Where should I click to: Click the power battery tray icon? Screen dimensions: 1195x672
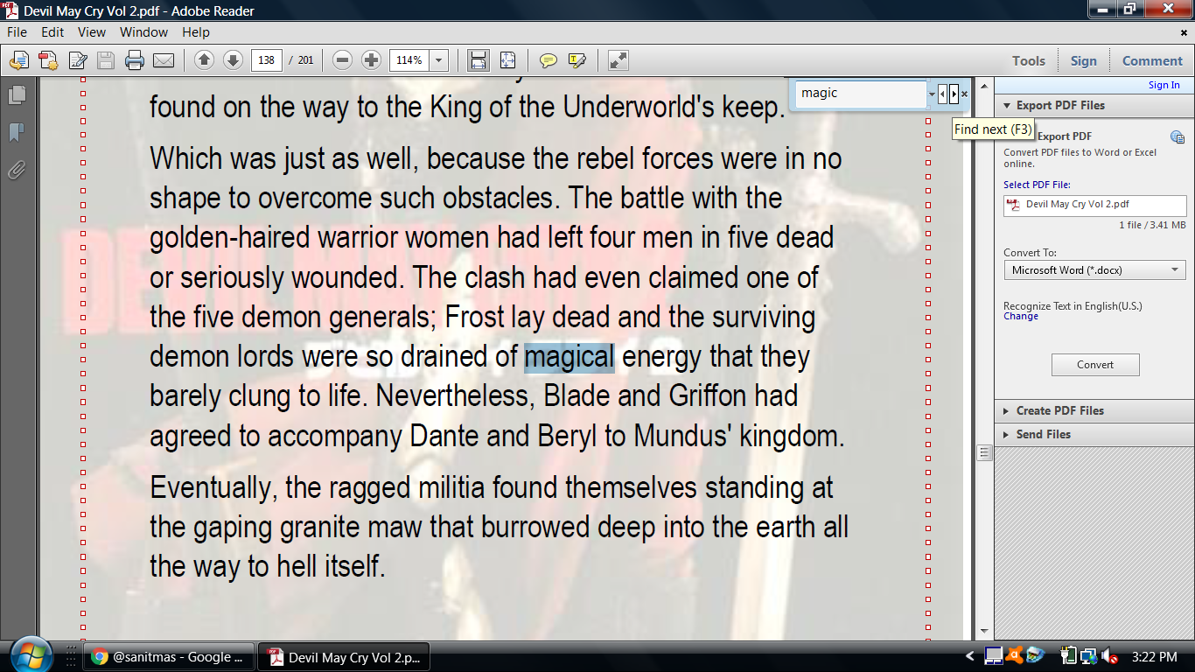pos(1068,656)
